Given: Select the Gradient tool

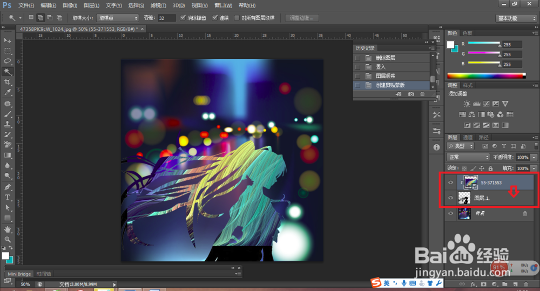Looking at the screenshot, I should [x=7, y=155].
